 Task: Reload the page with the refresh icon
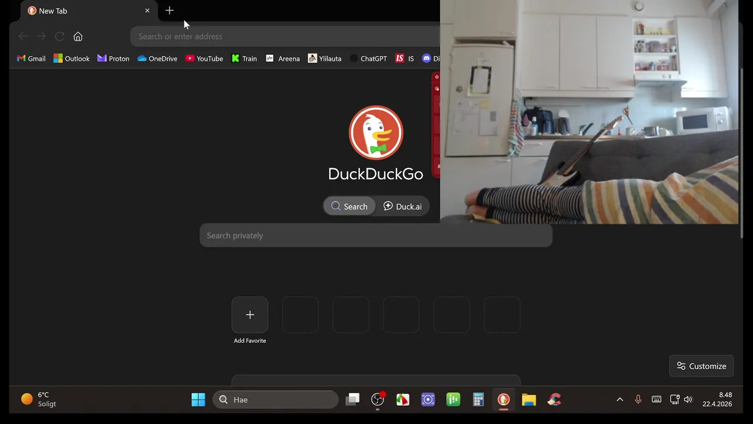pos(59,37)
